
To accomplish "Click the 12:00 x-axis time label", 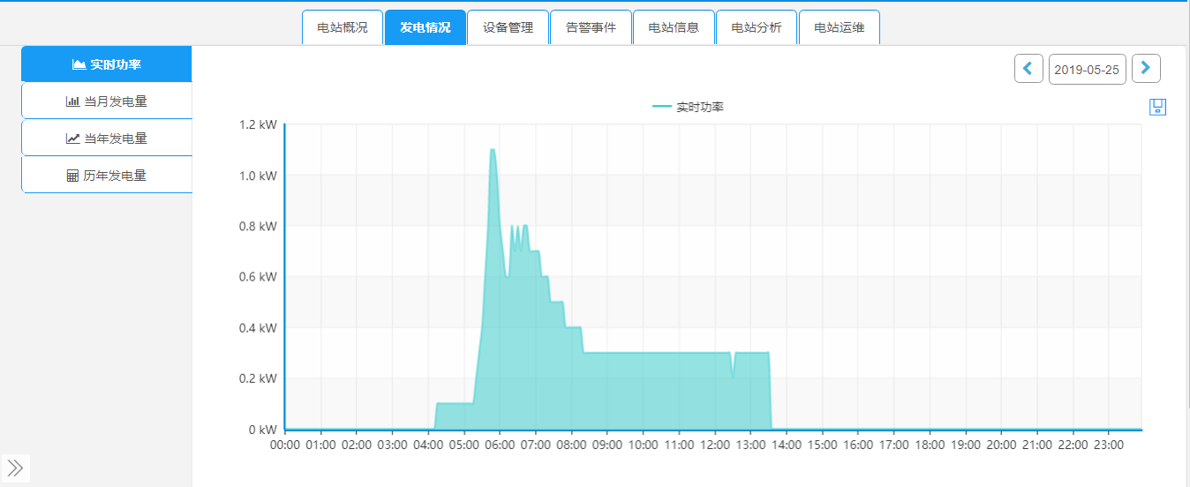I will (714, 446).
